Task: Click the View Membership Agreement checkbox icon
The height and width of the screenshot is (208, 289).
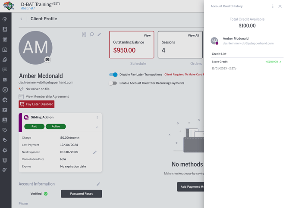Action: [21, 96]
